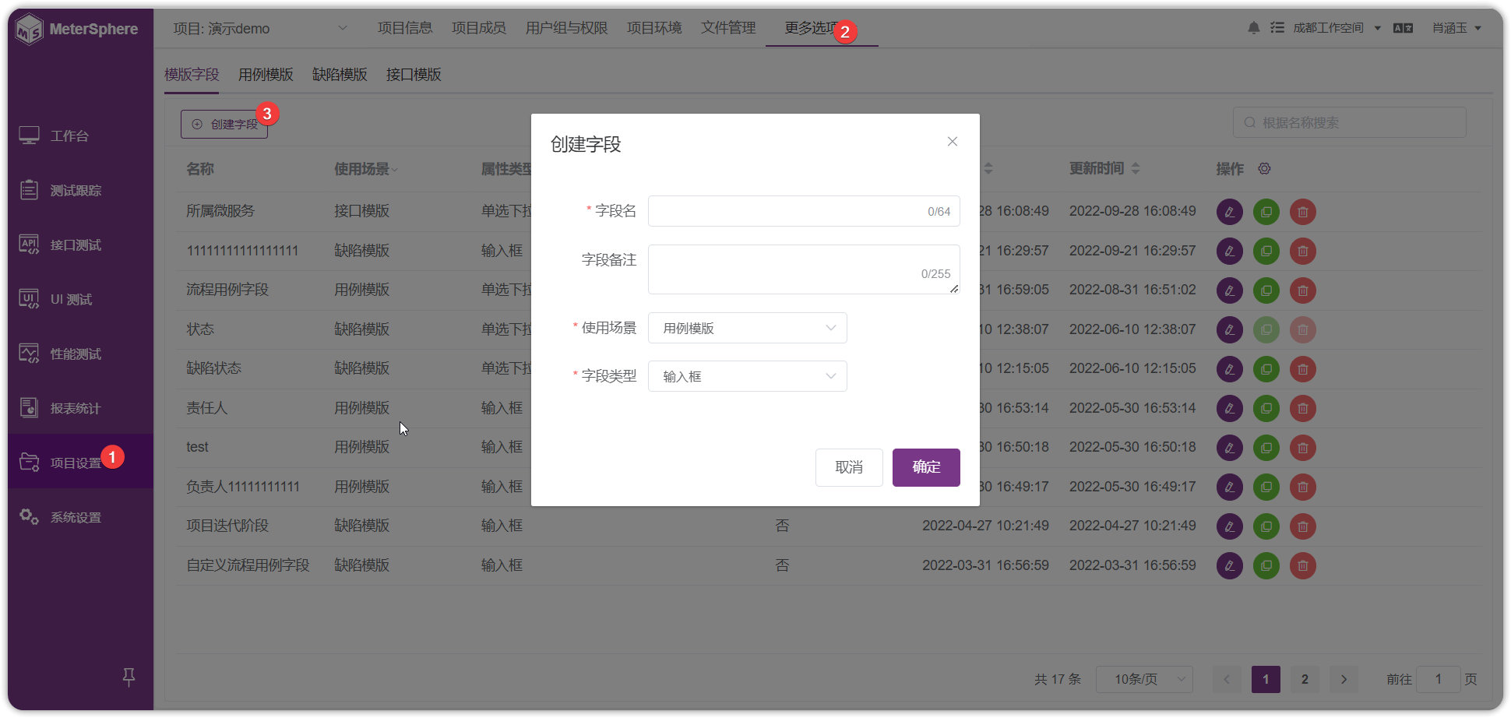Delete the 1111111111111111 field row
This screenshot has width=1511, height=718.
pos(1303,251)
